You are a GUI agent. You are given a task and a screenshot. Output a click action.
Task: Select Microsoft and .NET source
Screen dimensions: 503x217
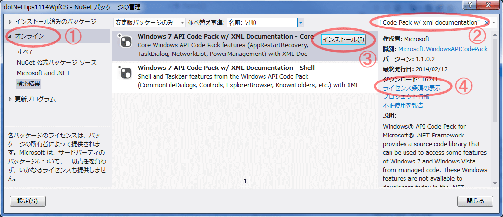pyautogui.click(x=43, y=73)
